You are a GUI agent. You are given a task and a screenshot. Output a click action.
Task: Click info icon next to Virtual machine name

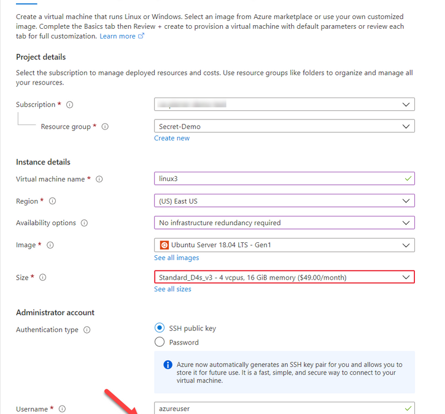(99, 179)
